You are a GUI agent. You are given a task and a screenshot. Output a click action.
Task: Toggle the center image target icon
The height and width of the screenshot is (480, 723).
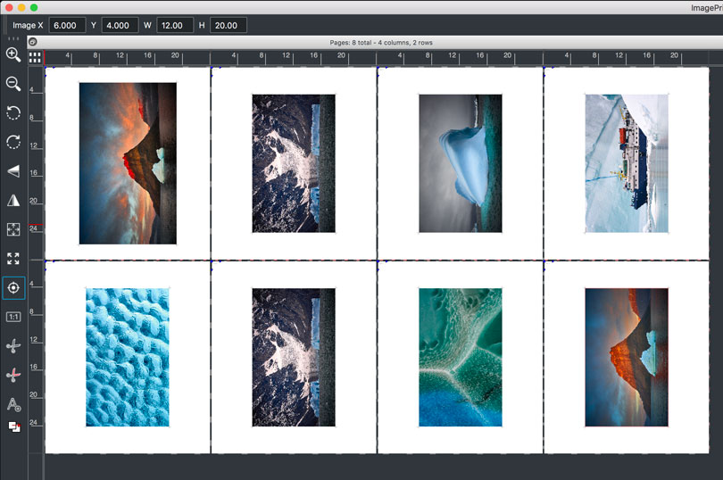point(13,287)
